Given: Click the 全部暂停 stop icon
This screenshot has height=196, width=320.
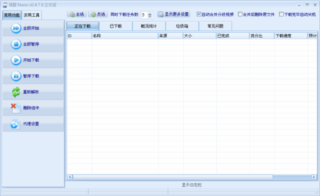Looking at the screenshot, I should click(16, 44).
